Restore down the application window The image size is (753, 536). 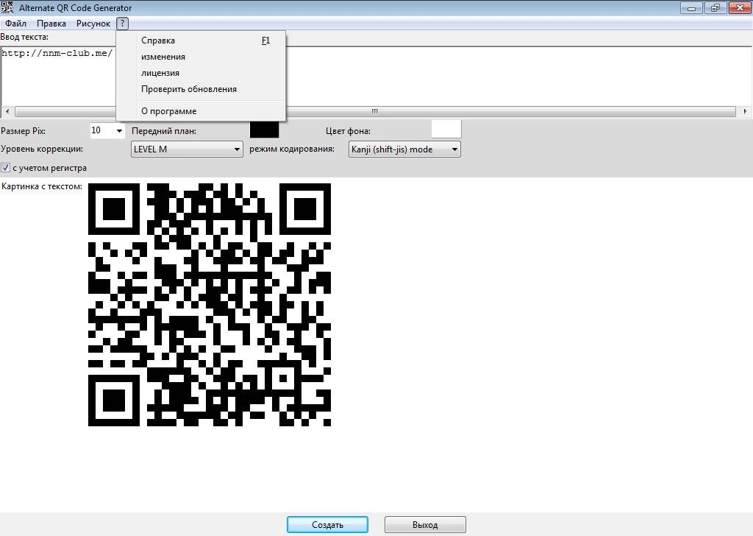pos(715,7)
